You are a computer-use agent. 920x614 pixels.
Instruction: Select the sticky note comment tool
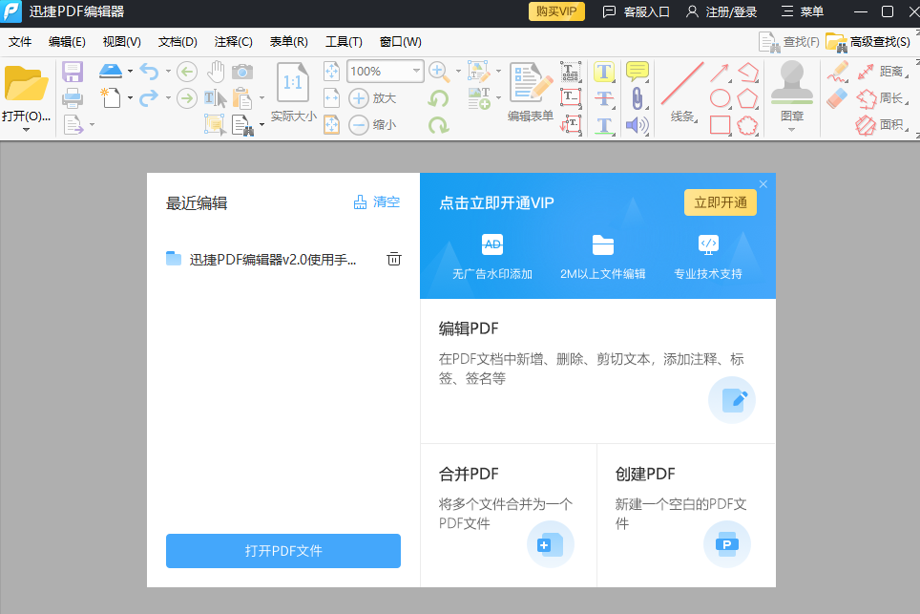click(x=637, y=71)
